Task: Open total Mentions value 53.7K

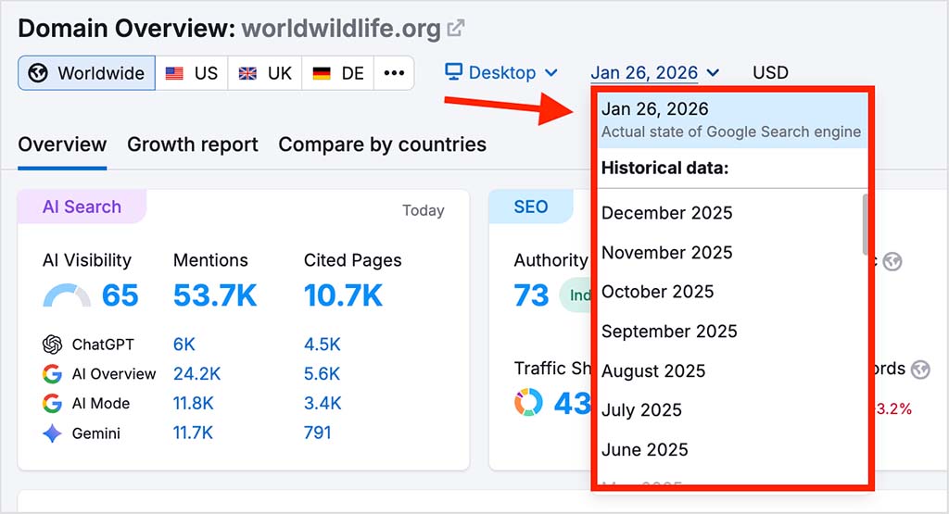Action: (215, 295)
